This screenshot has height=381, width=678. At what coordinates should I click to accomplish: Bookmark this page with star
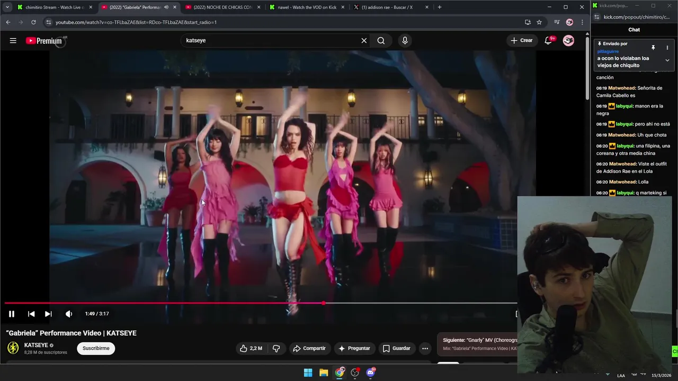pyautogui.click(x=539, y=22)
